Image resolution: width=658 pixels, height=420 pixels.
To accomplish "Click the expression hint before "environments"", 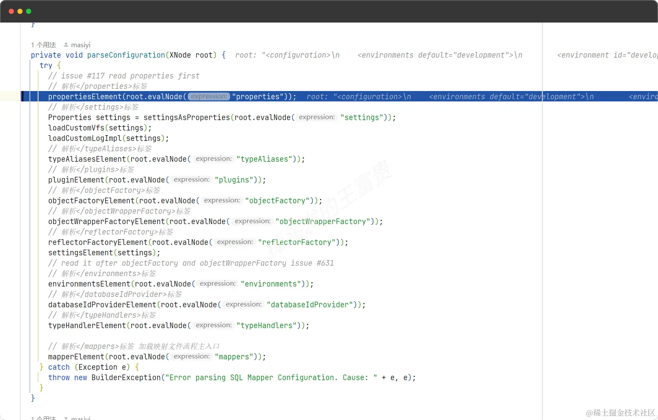I will [217, 283].
